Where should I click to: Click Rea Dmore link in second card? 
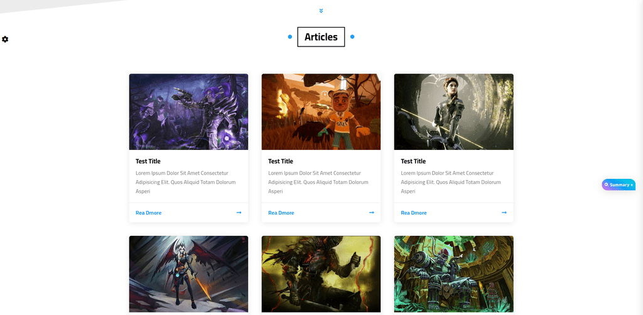pos(281,213)
